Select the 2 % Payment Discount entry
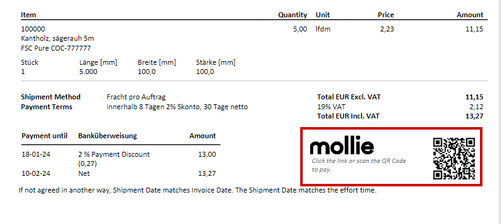This screenshot has width=501, height=224. (x=114, y=159)
